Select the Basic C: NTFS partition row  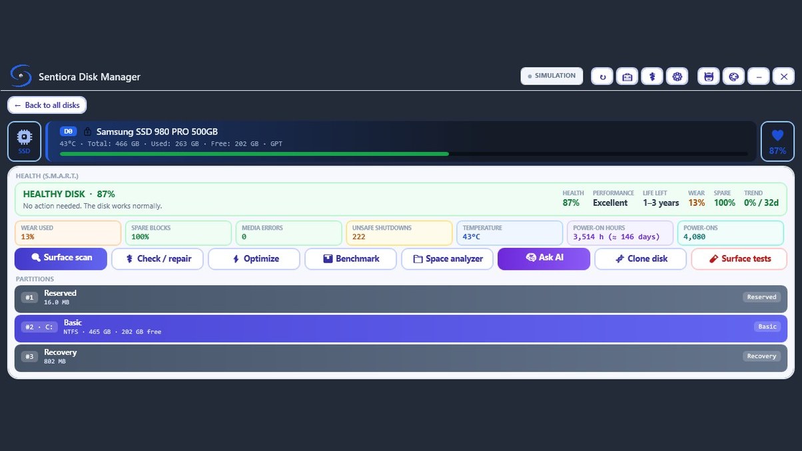(x=401, y=328)
